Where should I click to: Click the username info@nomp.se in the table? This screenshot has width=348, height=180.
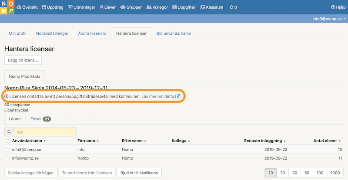25,158
